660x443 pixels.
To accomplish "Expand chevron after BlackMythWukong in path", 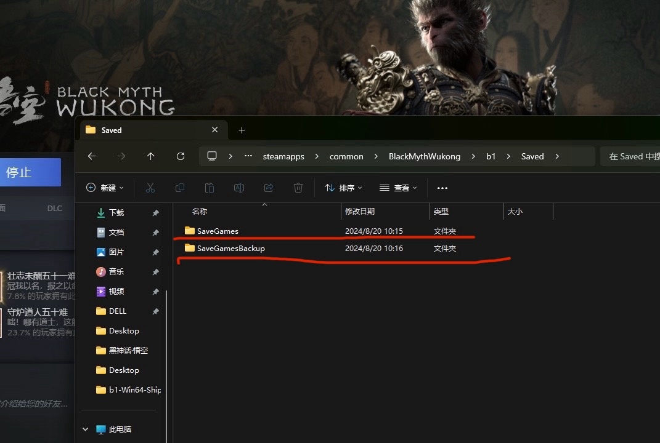I will click(473, 156).
